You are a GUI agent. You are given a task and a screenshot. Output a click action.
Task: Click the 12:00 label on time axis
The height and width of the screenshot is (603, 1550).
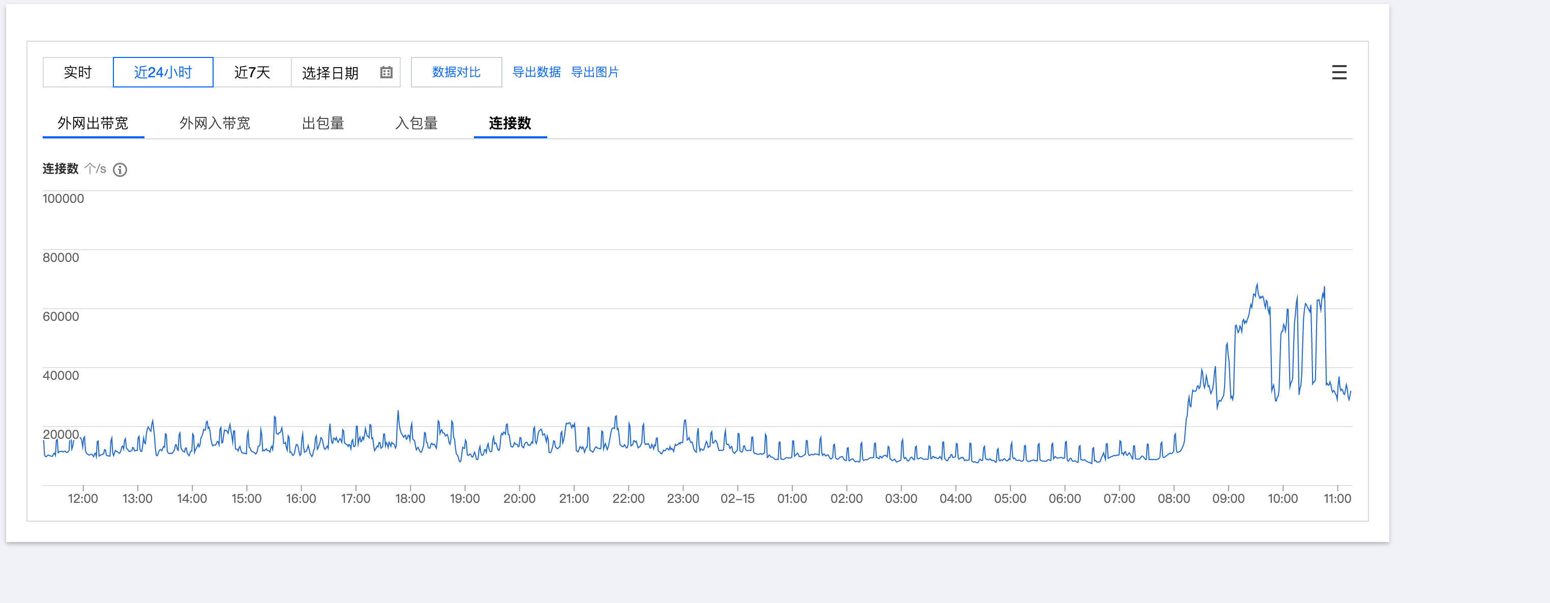(82, 498)
